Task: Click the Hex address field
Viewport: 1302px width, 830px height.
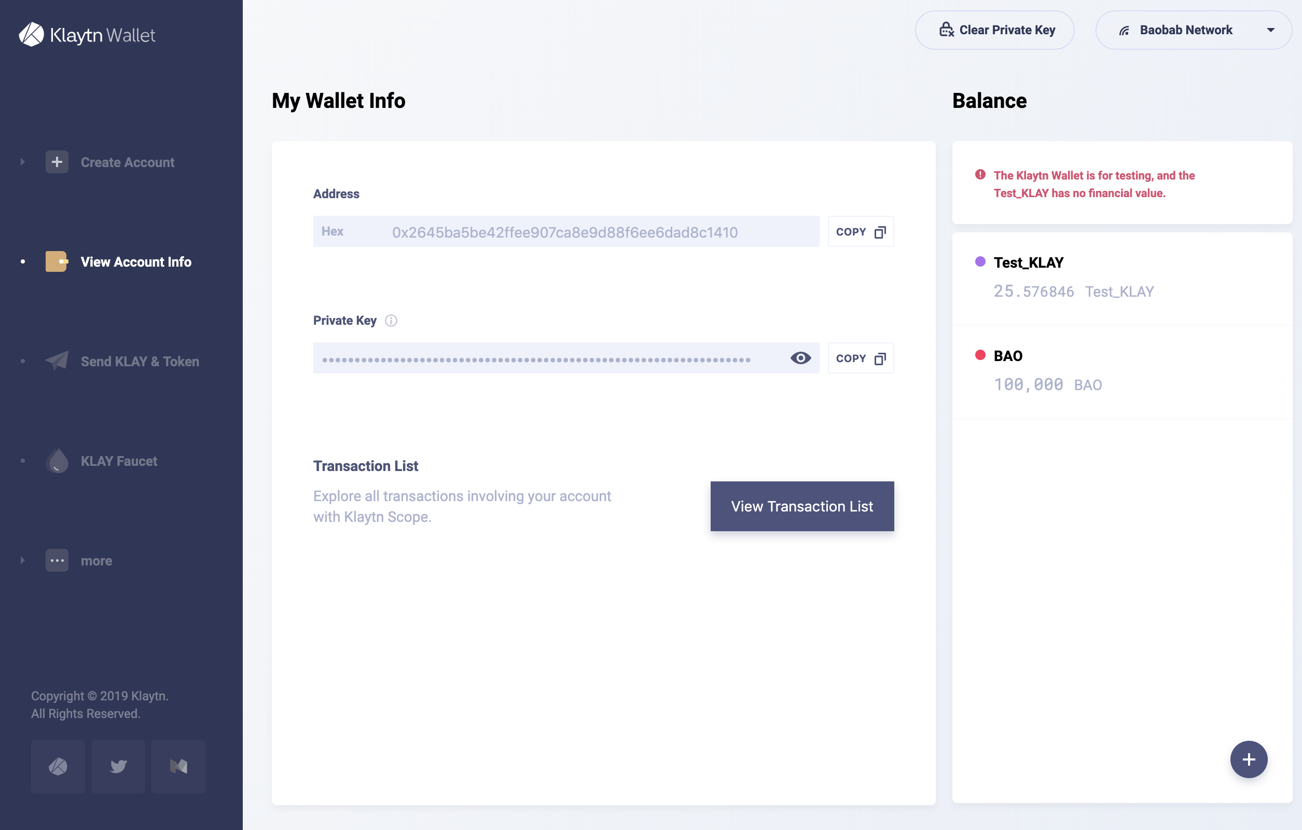Action: [566, 232]
